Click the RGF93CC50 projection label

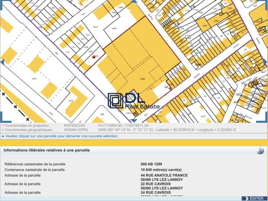(74, 126)
